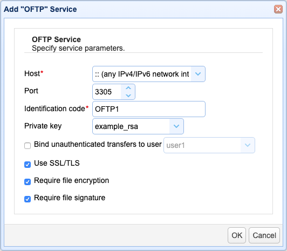This screenshot has height=251, width=287.
Task: Click inside the Port number field
Action: point(107,92)
